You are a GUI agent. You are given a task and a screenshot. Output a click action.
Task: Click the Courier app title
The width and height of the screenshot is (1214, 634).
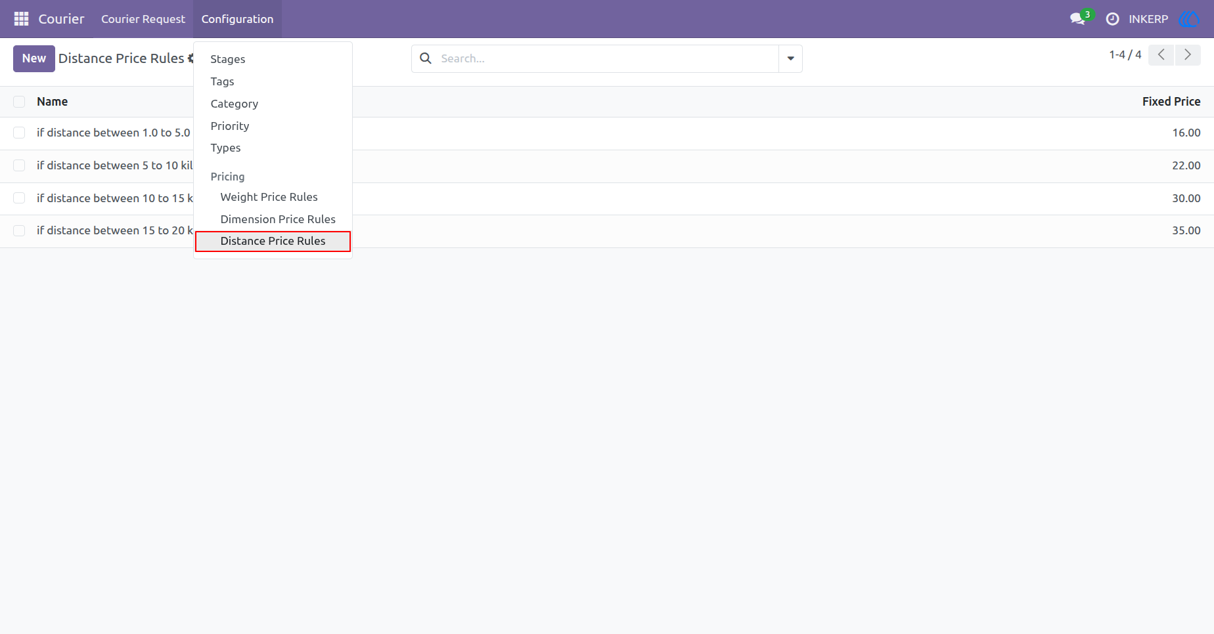[x=61, y=19]
